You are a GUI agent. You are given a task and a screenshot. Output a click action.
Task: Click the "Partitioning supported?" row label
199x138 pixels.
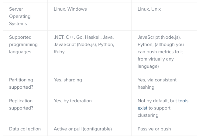point(21,84)
